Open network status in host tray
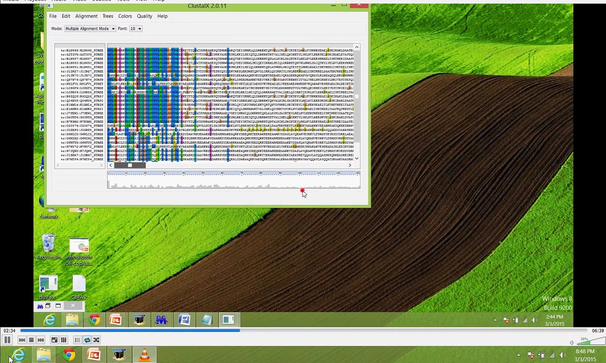The height and width of the screenshot is (363, 606). pyautogui.click(x=553, y=355)
